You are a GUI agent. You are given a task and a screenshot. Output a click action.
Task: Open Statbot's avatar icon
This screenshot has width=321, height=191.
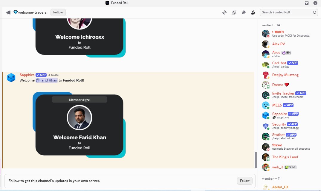point(265,136)
